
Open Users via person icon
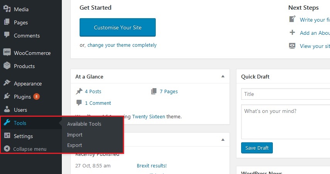[x=7, y=109]
